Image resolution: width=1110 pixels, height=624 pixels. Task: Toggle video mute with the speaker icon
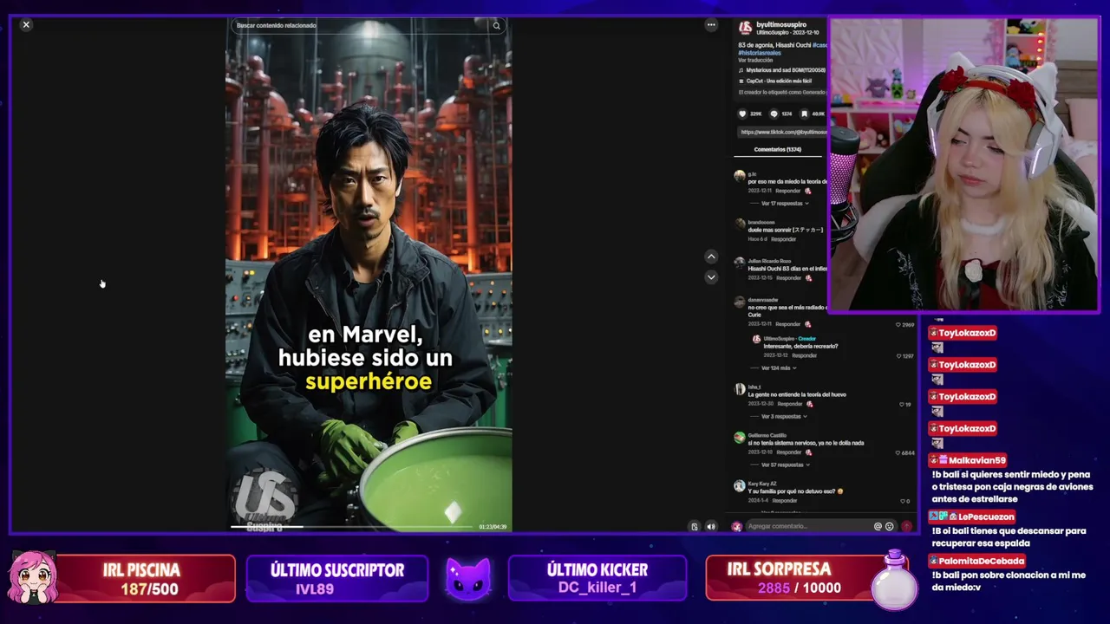(x=711, y=526)
